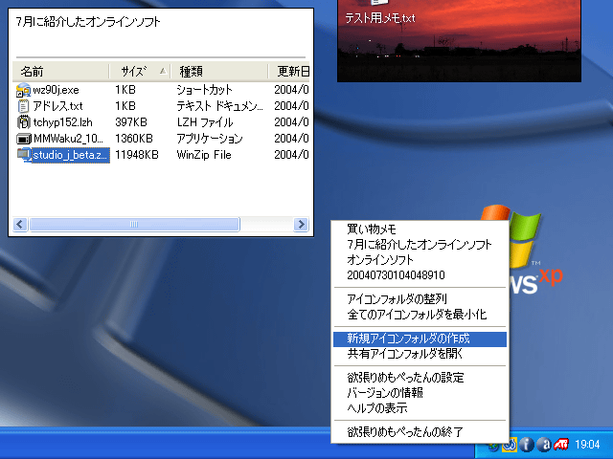Image resolution: width=613 pixels, height=459 pixels.
Task: Sort the list by サイズ column header
Action: point(140,72)
